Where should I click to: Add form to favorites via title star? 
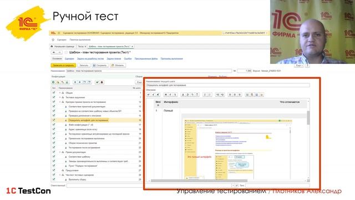coord(66,52)
